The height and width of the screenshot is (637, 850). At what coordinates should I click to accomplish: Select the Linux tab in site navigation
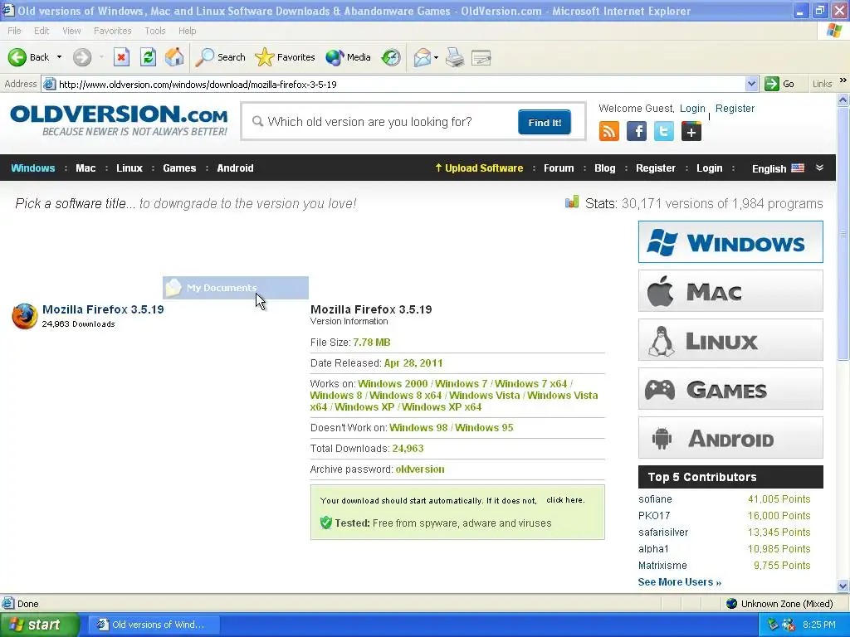129,168
